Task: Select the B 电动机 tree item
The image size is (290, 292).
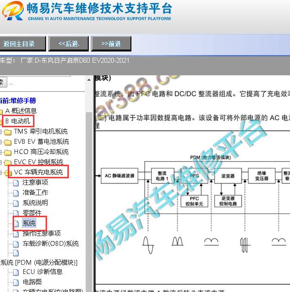Action: tap(18, 121)
